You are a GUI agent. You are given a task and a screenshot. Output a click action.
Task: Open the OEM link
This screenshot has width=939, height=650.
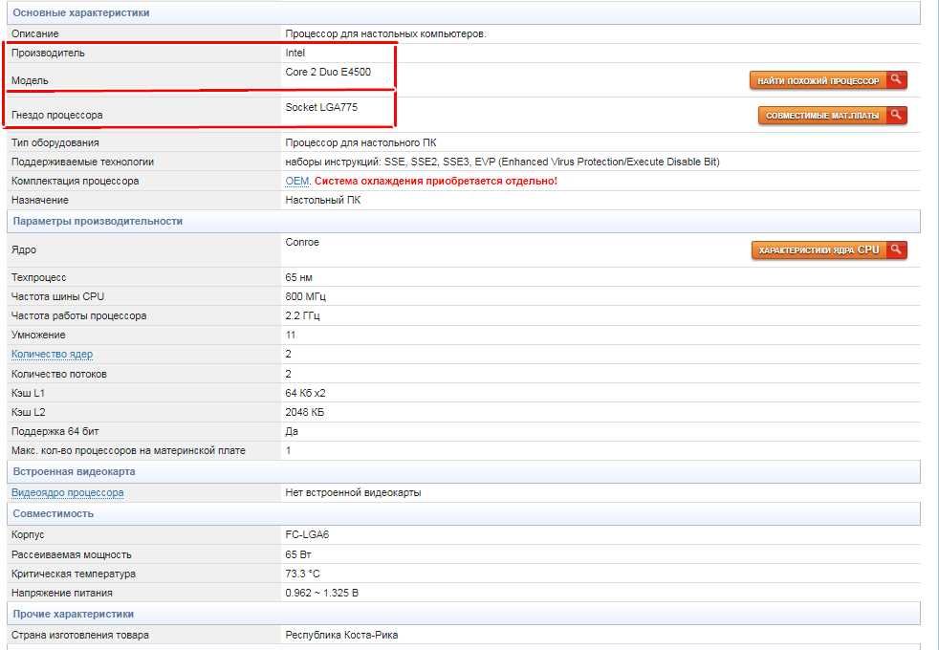[297, 181]
